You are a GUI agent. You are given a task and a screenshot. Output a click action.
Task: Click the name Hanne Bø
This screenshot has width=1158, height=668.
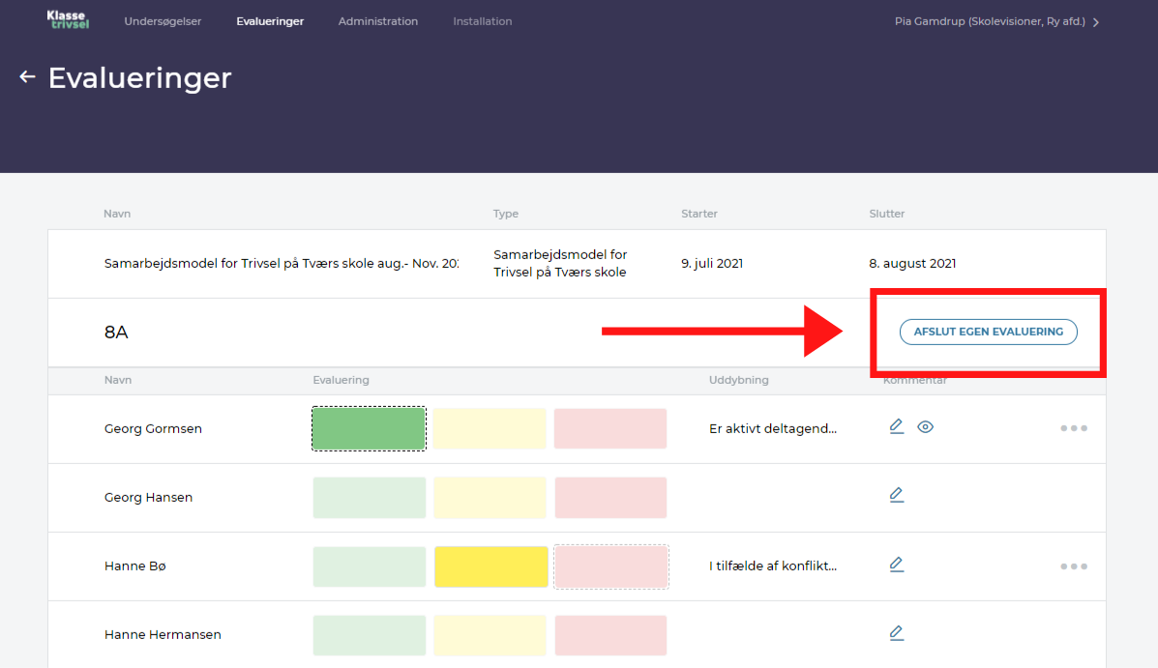pos(135,566)
